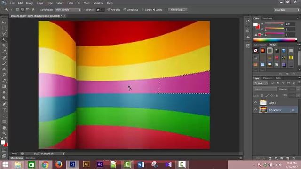Screen dimensions: 301x169
Task: Toggle lock position icon
Action: click(272, 95)
